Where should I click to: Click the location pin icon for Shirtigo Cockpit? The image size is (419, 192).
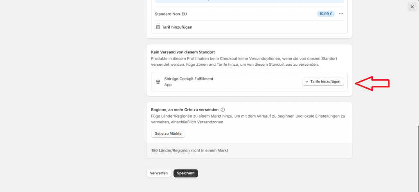(158, 82)
